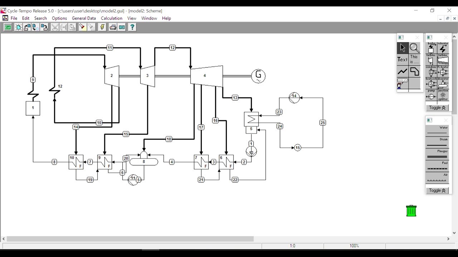
Task: Click Toggle button on component palette
Action: (x=437, y=107)
